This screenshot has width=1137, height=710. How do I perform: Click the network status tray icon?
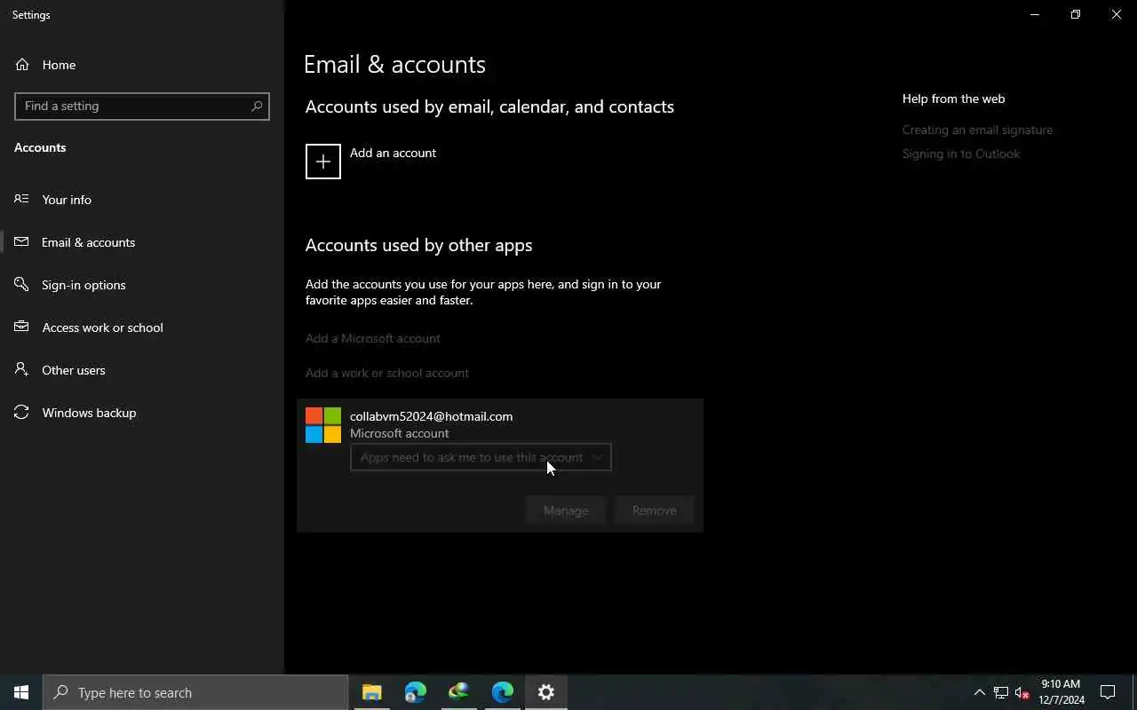[x=1001, y=692]
